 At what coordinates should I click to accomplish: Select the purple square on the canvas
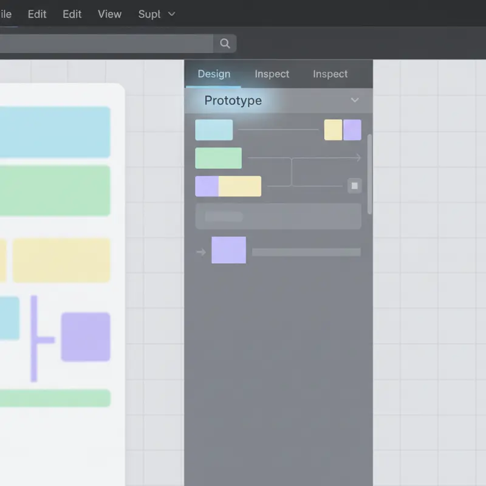click(86, 337)
